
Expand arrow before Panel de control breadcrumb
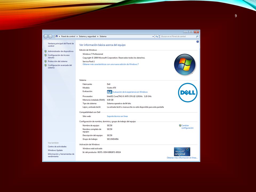pyautogui.click(x=59, y=37)
